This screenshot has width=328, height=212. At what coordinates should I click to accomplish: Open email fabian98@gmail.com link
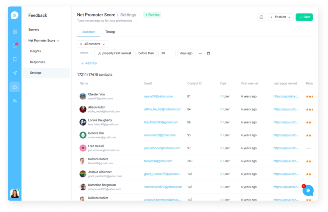pos(158,161)
